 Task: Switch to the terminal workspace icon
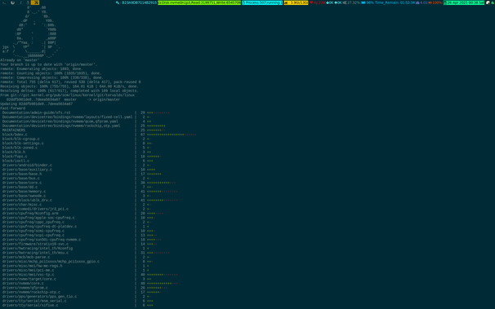(x=4, y=2)
